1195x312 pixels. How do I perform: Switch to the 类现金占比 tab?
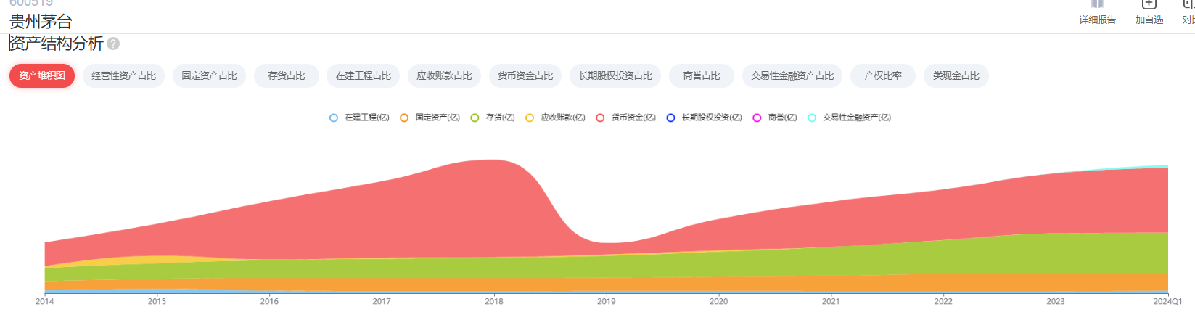[956, 75]
